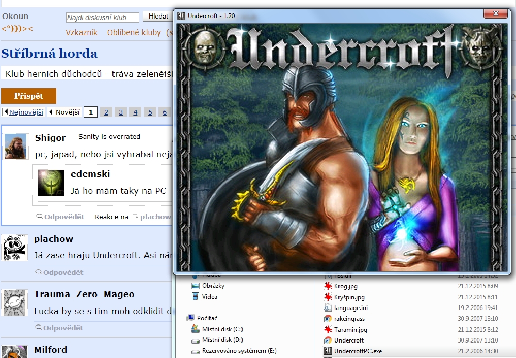Click Odpovědět under Trauma_Zero_Mageo's post
This screenshot has height=358, width=516.
point(63,328)
